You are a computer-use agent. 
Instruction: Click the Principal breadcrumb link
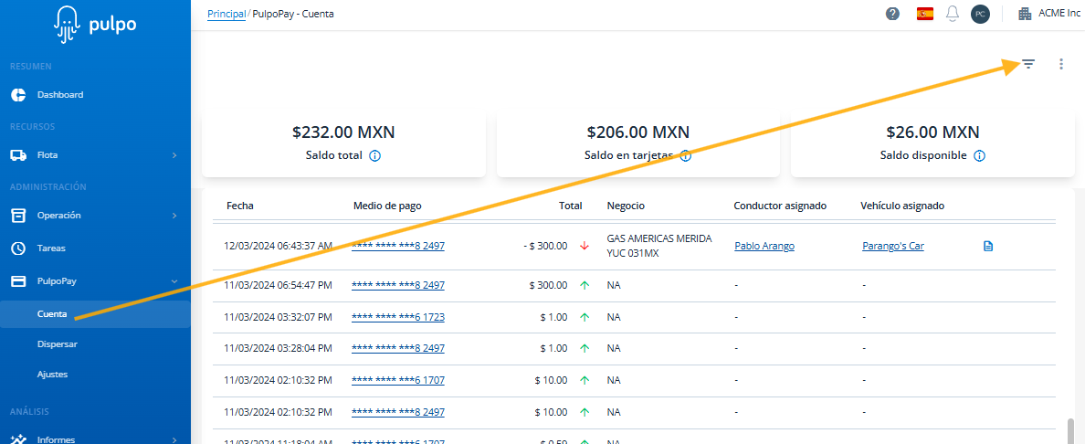coord(226,14)
